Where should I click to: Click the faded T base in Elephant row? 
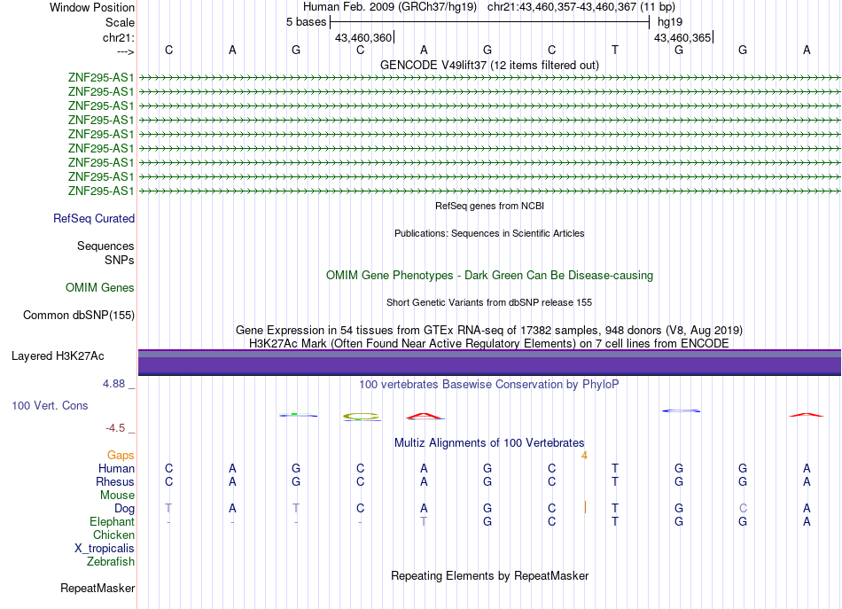[424, 521]
